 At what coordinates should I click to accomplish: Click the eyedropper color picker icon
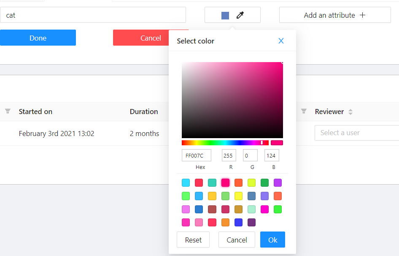(240, 15)
